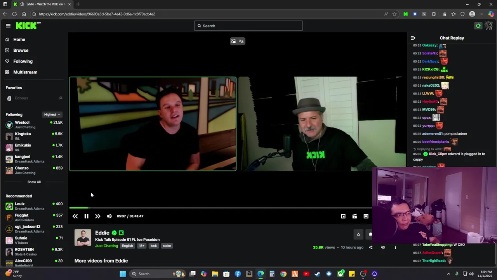This screenshot has height=280, width=497.
Task: Open Westcol's channel
Action: [x=34, y=124]
